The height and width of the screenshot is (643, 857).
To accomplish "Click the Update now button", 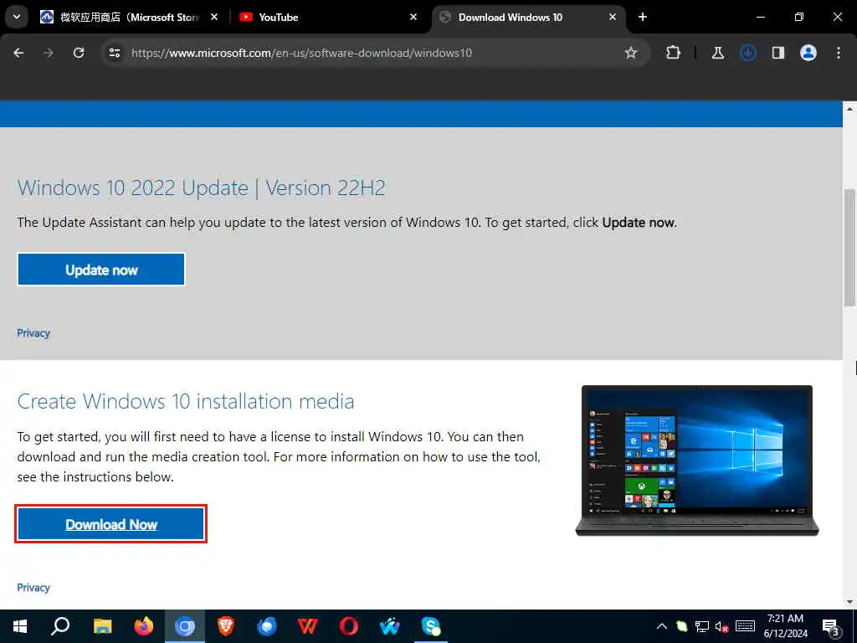I will pos(101,270).
